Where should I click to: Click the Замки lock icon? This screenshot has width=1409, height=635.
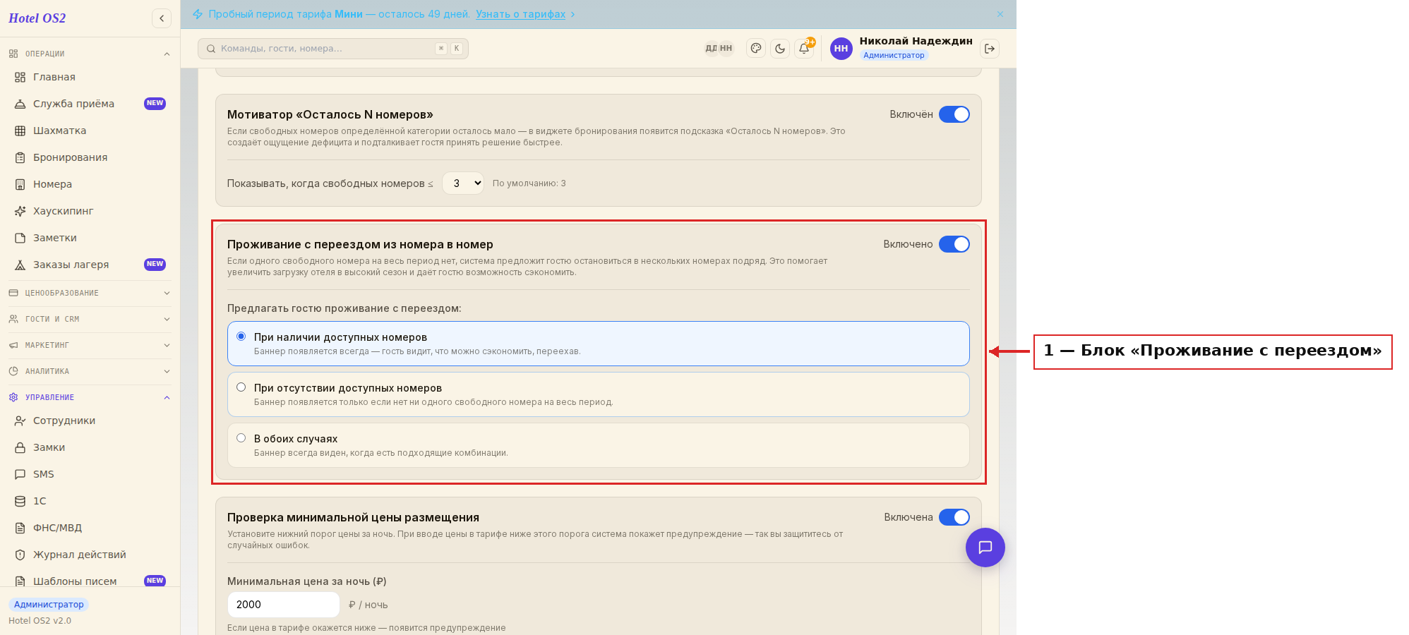click(20, 447)
